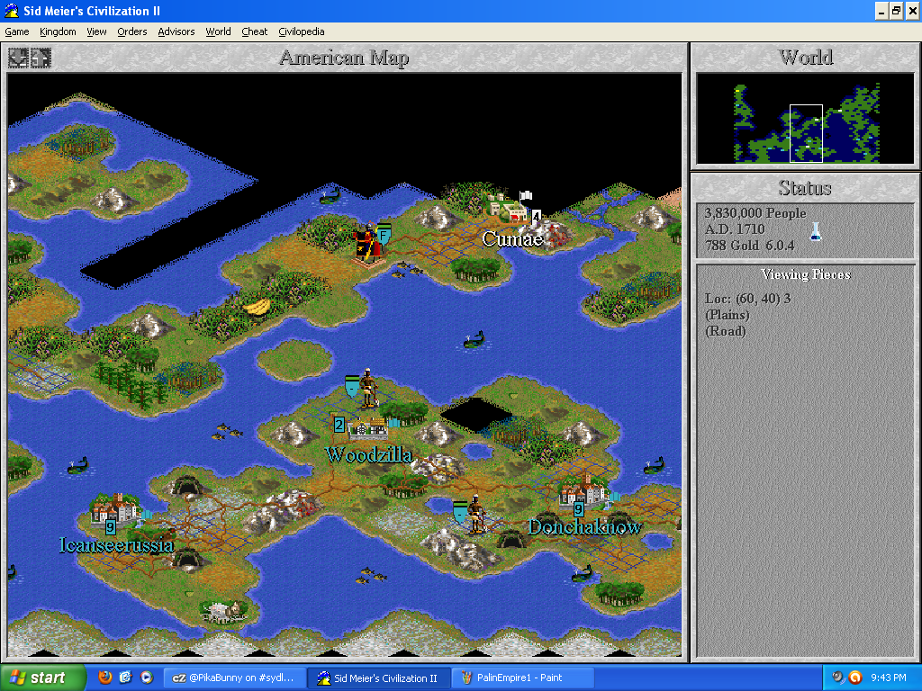Viewport: 922px width, 691px height.
Task: Click the 'World' panel title
Action: (x=806, y=58)
